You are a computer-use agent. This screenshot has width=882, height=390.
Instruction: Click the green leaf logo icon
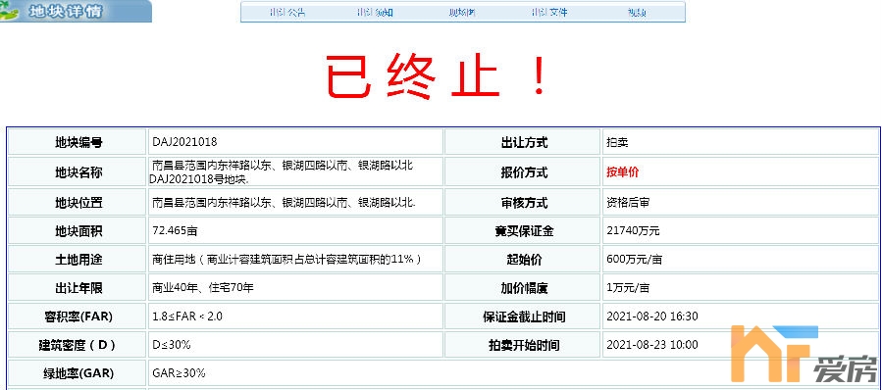tap(8, 12)
